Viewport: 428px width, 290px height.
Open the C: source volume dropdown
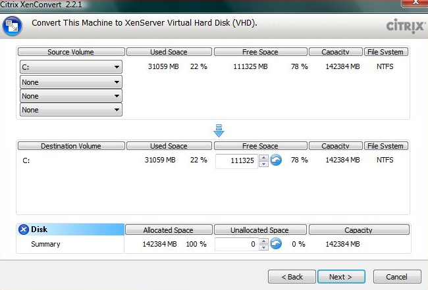[x=70, y=66]
